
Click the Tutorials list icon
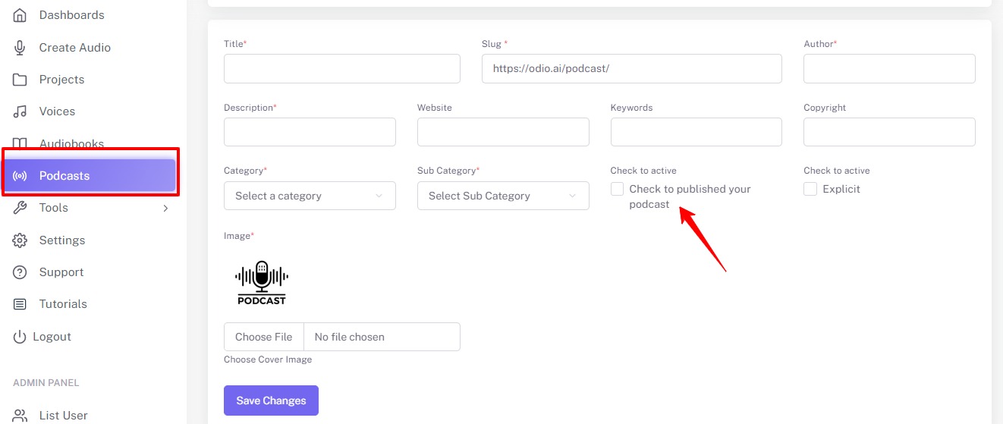pos(20,304)
